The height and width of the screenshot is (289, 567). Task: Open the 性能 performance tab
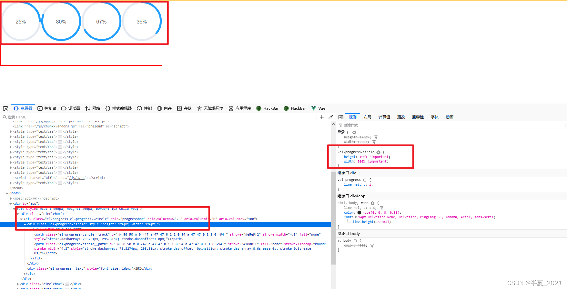tap(144, 108)
